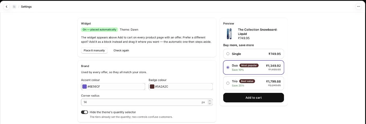366x124 pixels.
Task: Click the Theme: Dawn text
Action: (129, 30)
